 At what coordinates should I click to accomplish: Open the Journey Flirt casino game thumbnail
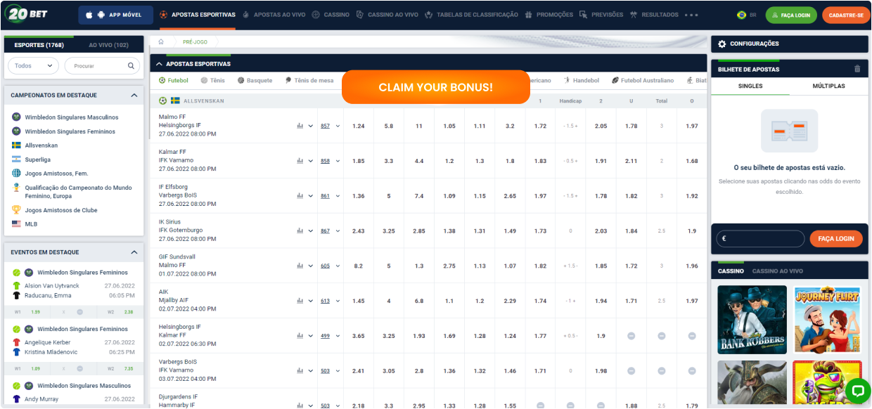(827, 319)
